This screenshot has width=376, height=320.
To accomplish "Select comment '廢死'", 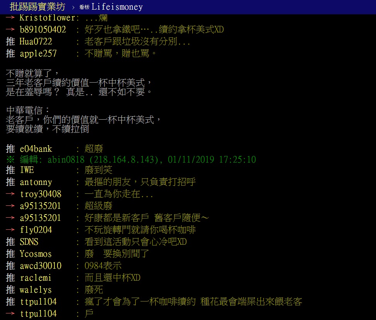I will [94, 290].
